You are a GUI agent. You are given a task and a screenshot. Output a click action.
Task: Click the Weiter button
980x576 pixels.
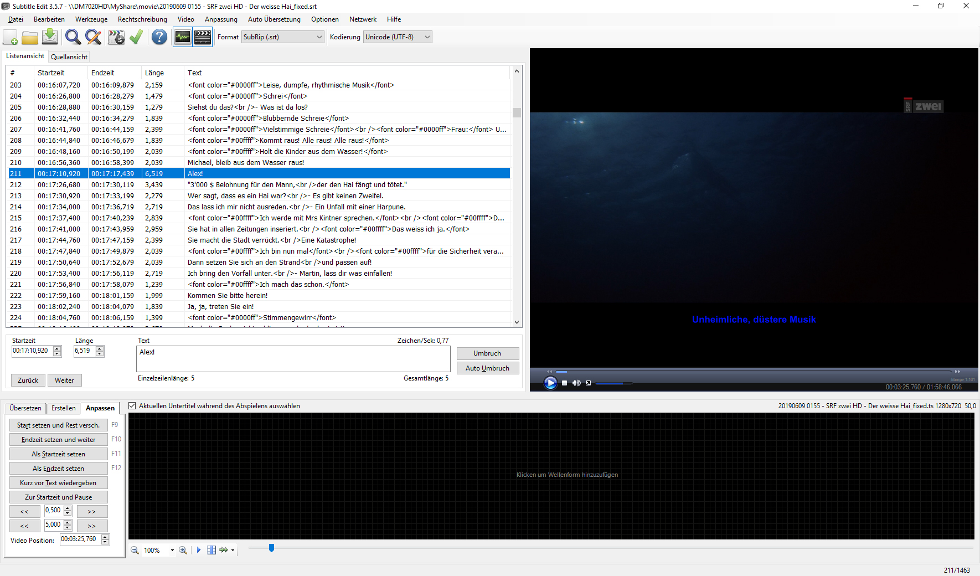point(64,380)
